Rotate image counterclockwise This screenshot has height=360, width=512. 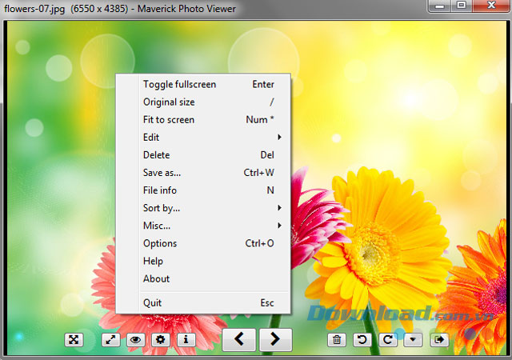click(362, 340)
